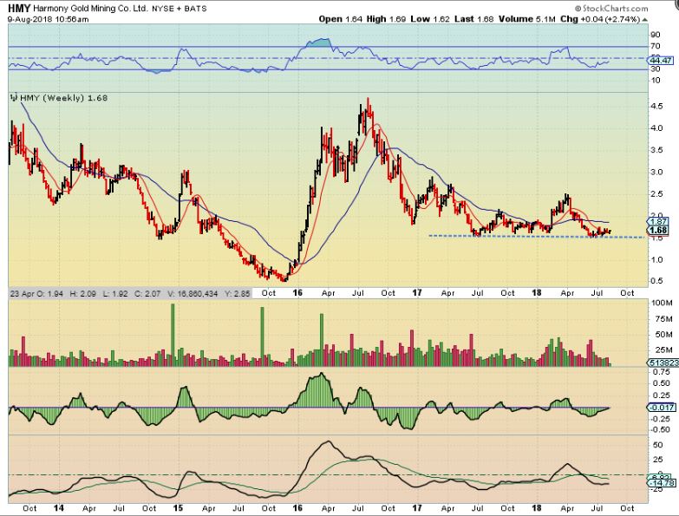Click the 44.47 RSI value tag
The image size is (679, 516).
pos(662,61)
